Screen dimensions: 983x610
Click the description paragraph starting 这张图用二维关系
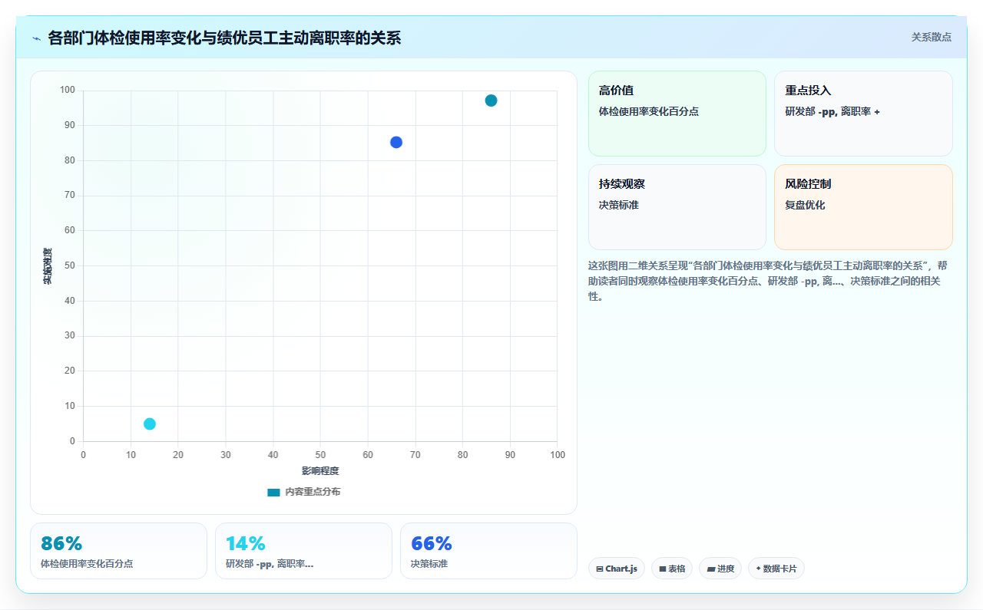(x=770, y=281)
